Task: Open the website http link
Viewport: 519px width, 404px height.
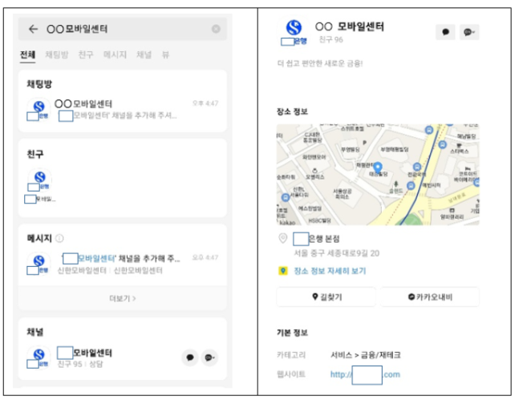Action: (x=365, y=374)
